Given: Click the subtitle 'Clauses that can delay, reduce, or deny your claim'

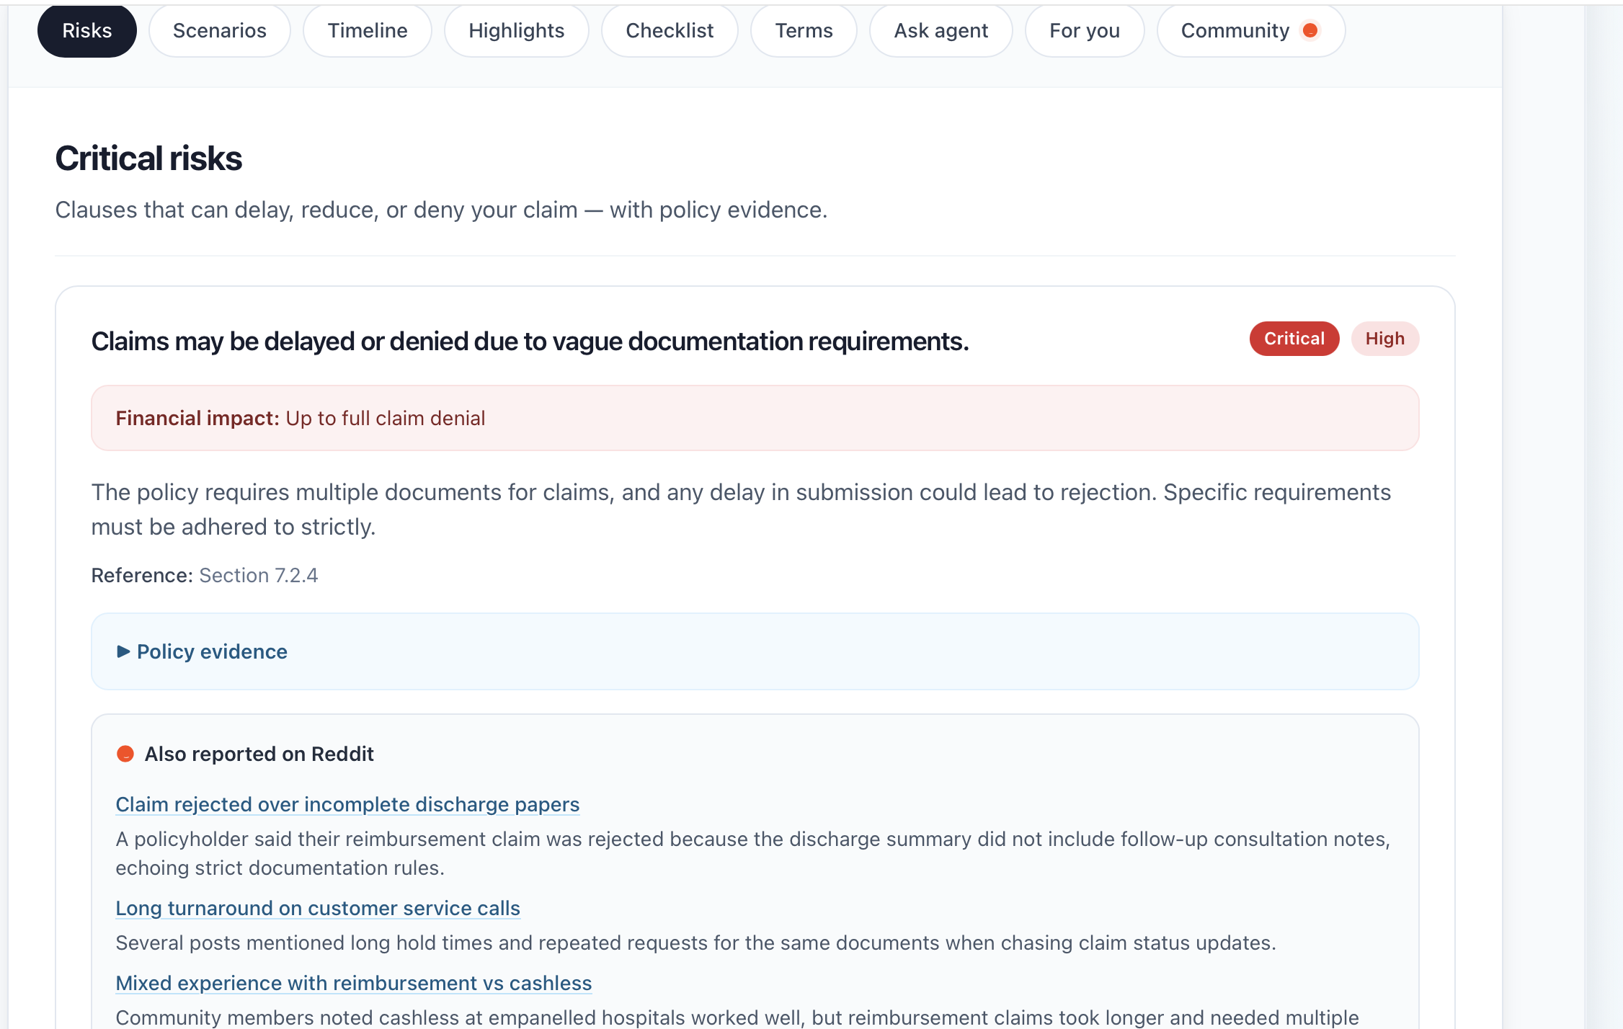Looking at the screenshot, I should click(316, 210).
